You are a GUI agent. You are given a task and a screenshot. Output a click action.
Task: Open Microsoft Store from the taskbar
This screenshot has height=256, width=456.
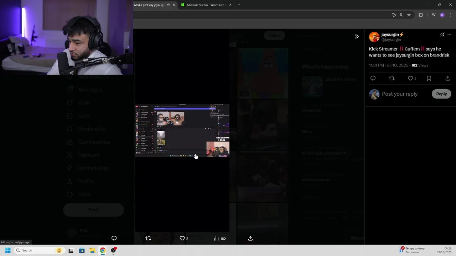82,251
